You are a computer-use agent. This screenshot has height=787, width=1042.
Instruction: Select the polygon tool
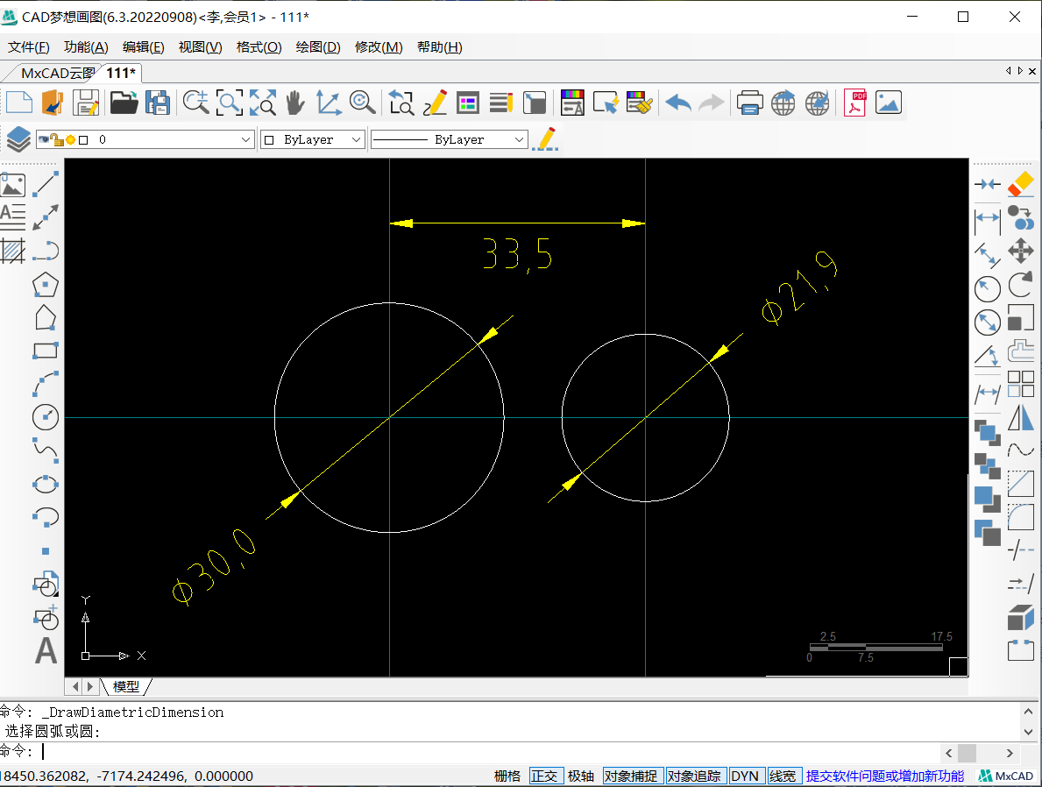pyautogui.click(x=46, y=285)
